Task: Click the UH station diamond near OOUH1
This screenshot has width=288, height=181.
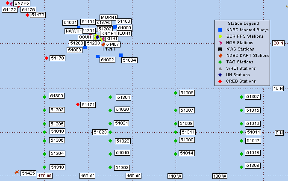Action: click(97, 37)
